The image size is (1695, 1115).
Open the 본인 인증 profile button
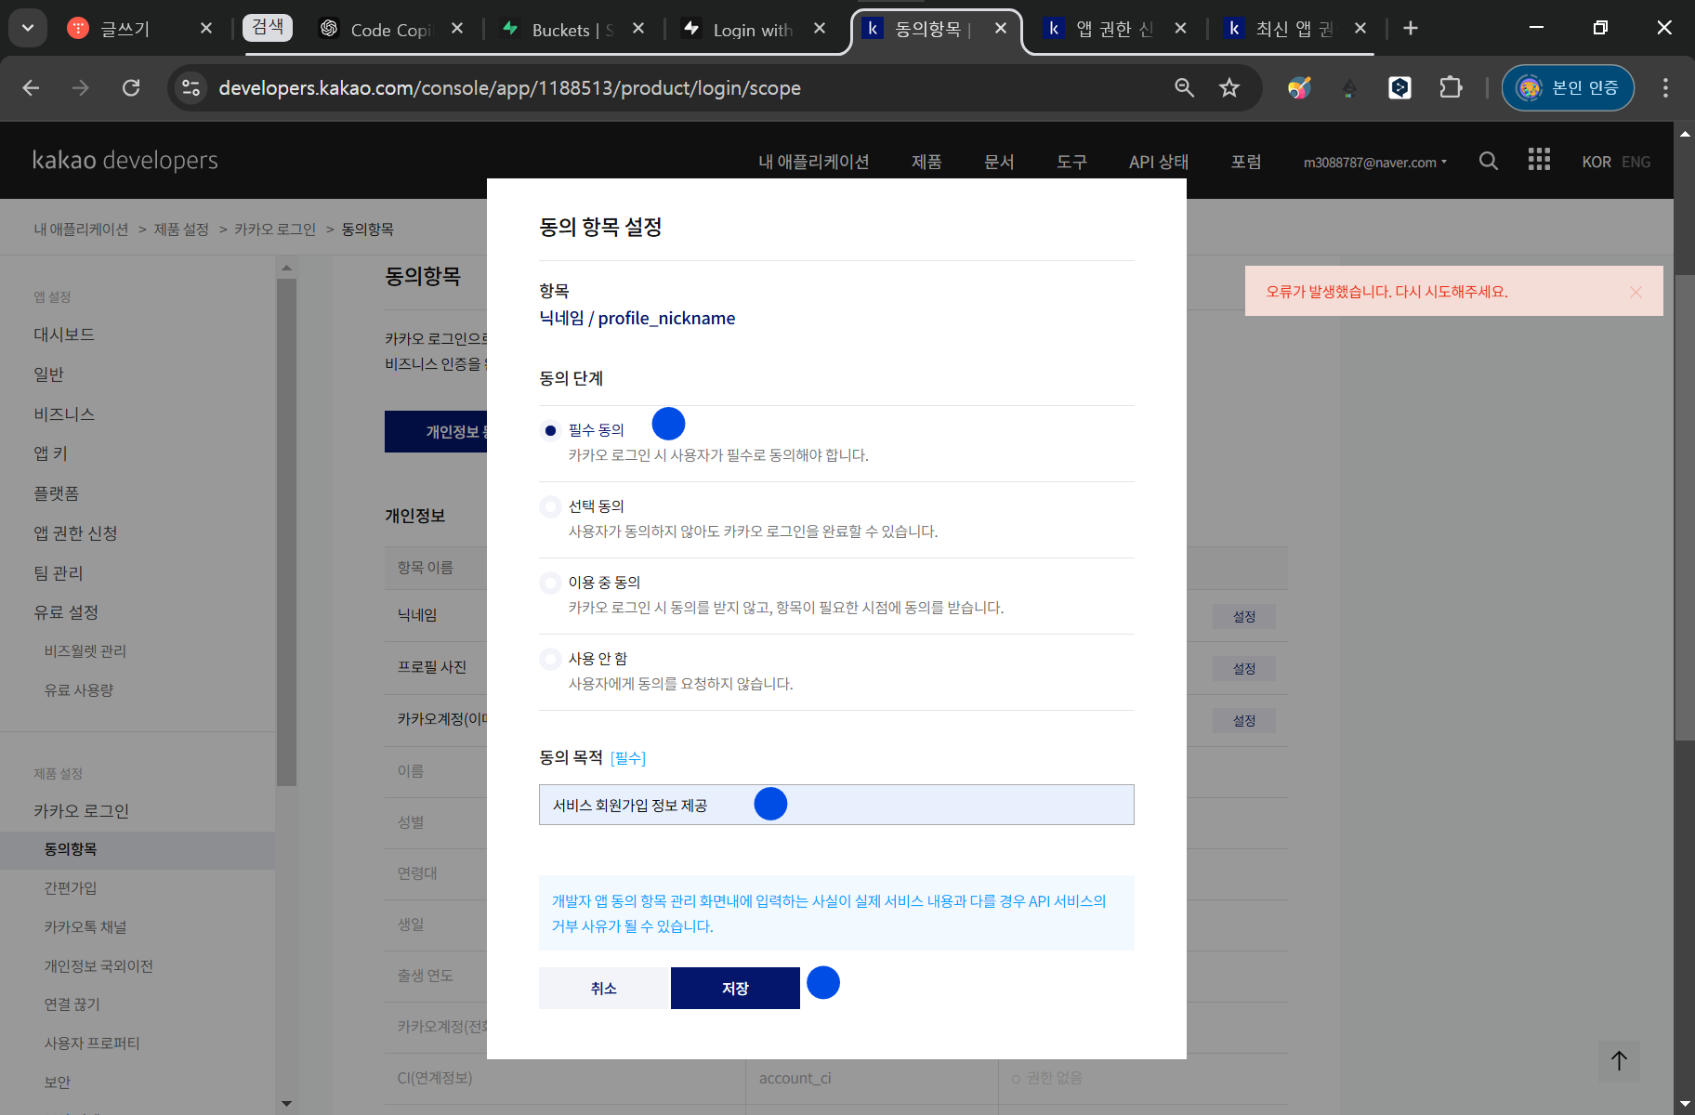[x=1568, y=87]
